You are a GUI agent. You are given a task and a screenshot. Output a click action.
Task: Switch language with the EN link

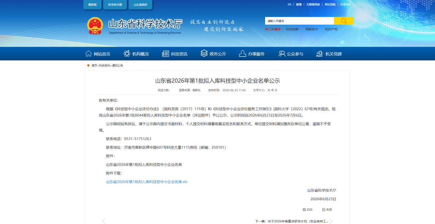289,4
